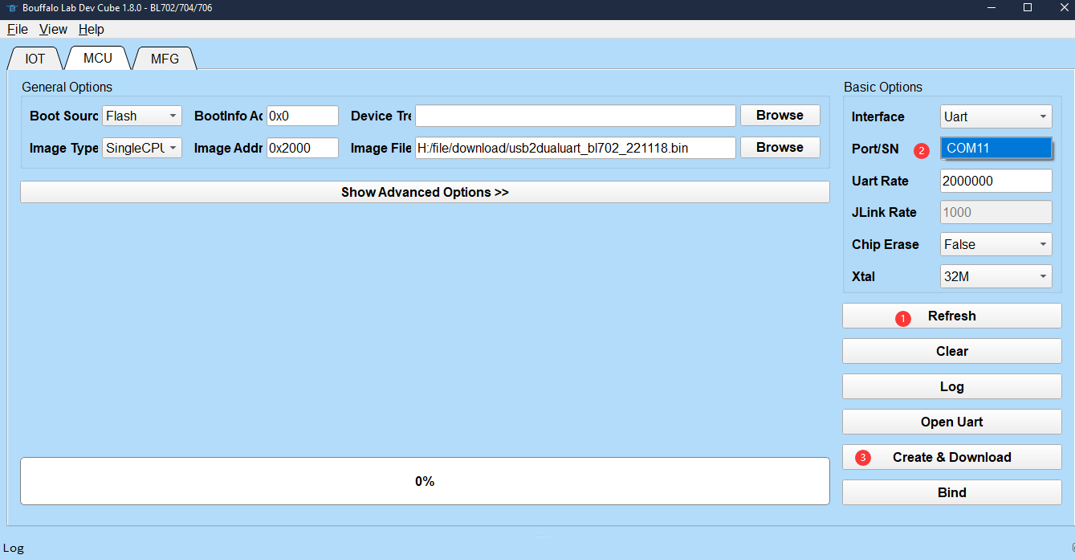This screenshot has width=1075, height=559.
Task: Click the Log label at the bottom
Action: click(14, 549)
